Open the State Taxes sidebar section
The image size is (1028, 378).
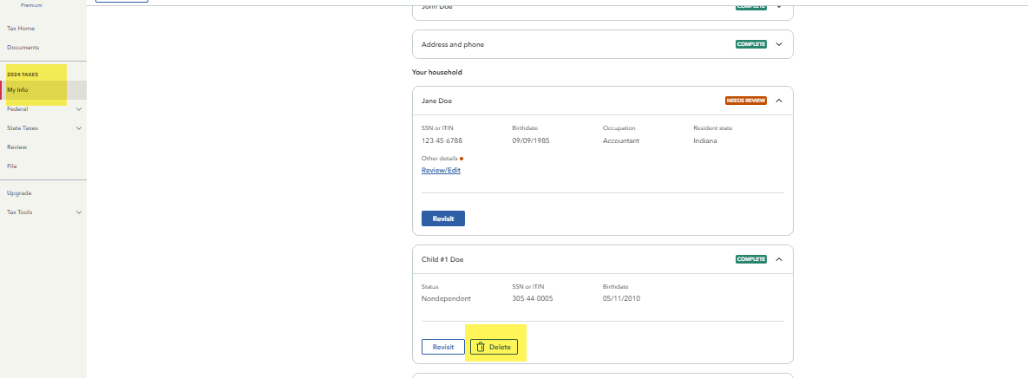click(x=23, y=127)
